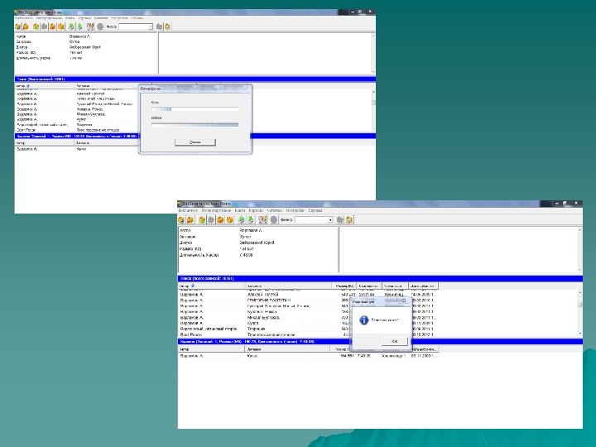Click the green down-arrow icon in the lower window toolbar

251,219
